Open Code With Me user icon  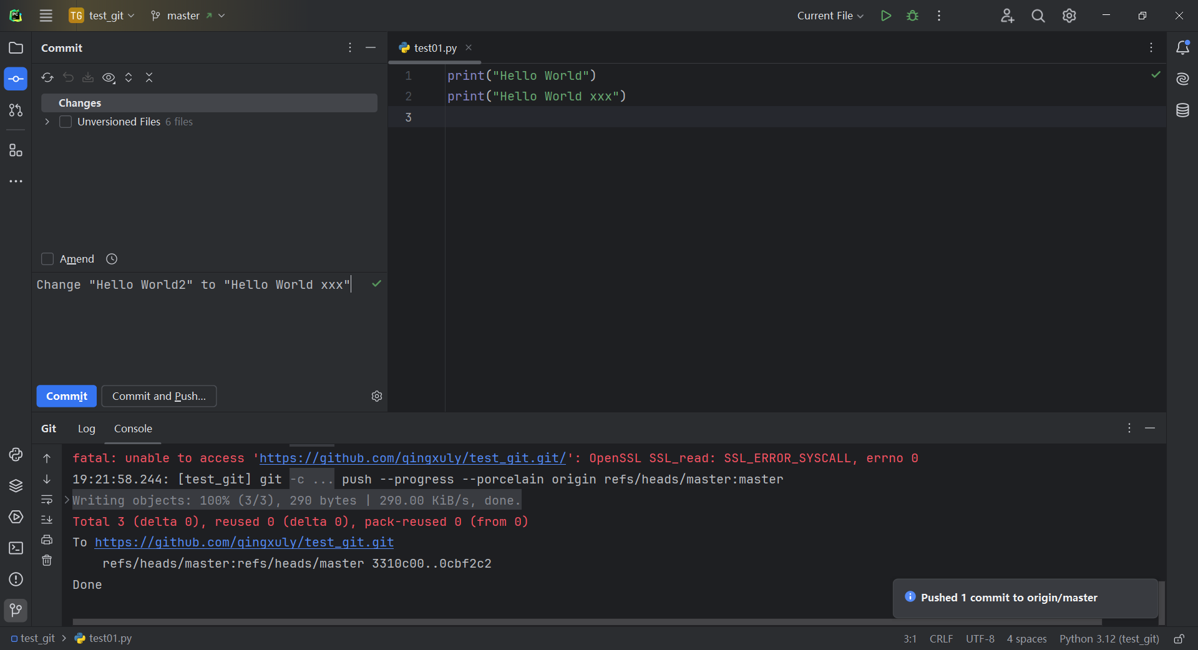[1007, 16]
